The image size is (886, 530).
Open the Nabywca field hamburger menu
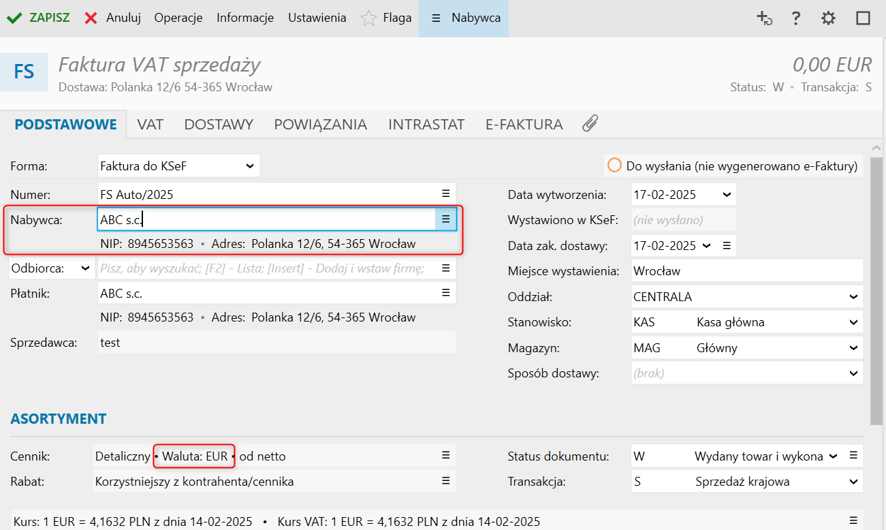pyautogui.click(x=445, y=219)
